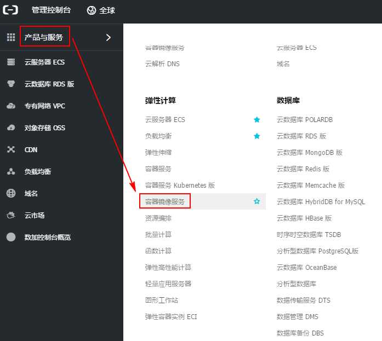This screenshot has width=382, height=341.
Task: Go to 对象存储 OSS in the sidebar
Action: click(x=45, y=128)
